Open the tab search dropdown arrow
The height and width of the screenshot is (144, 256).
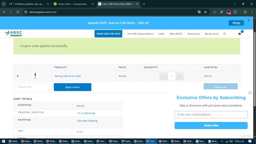(4, 4)
